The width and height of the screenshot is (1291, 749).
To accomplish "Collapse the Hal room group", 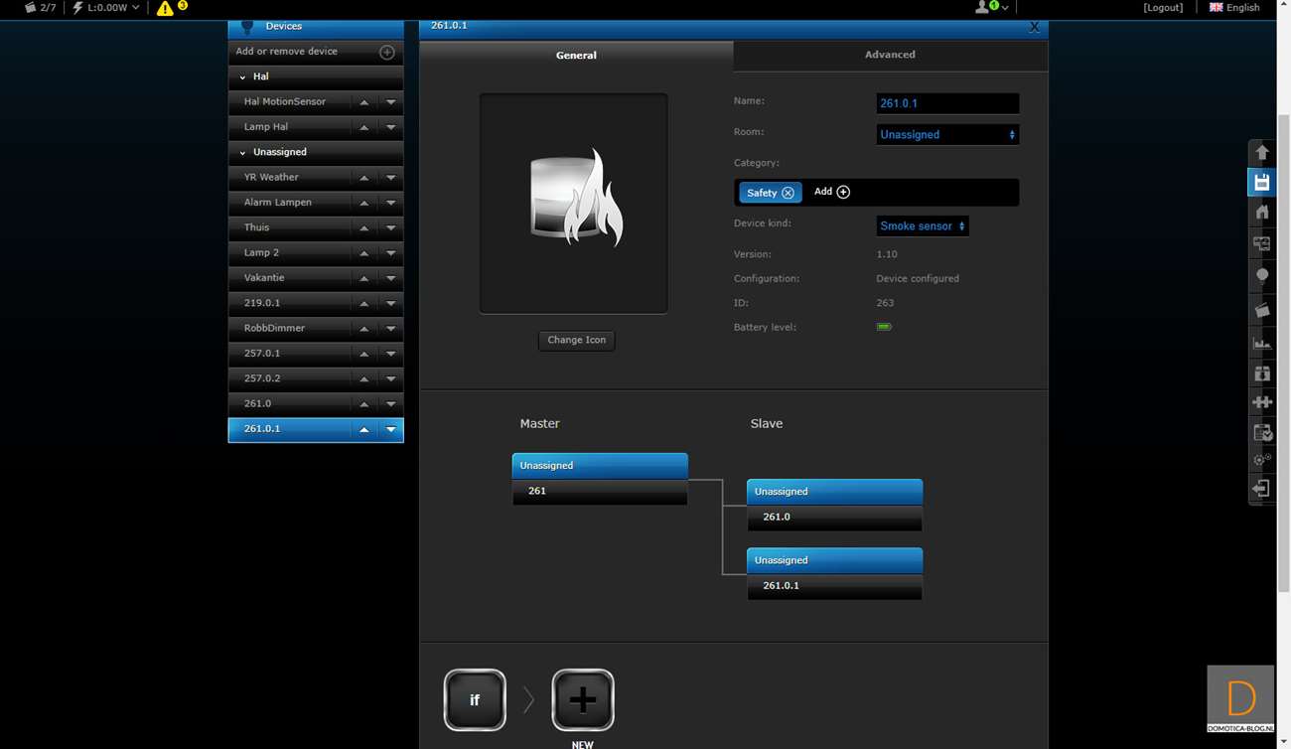I will click(243, 76).
